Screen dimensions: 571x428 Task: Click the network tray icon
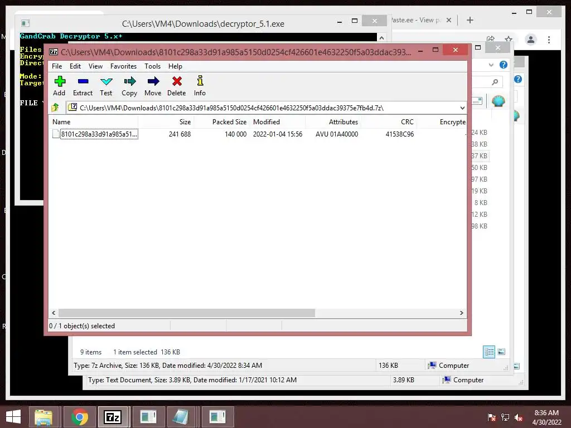click(x=505, y=417)
